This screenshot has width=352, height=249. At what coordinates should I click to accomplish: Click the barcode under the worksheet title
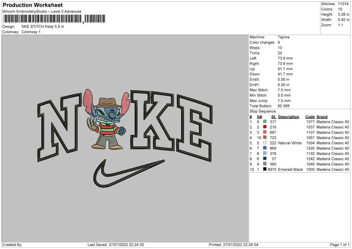point(53,19)
